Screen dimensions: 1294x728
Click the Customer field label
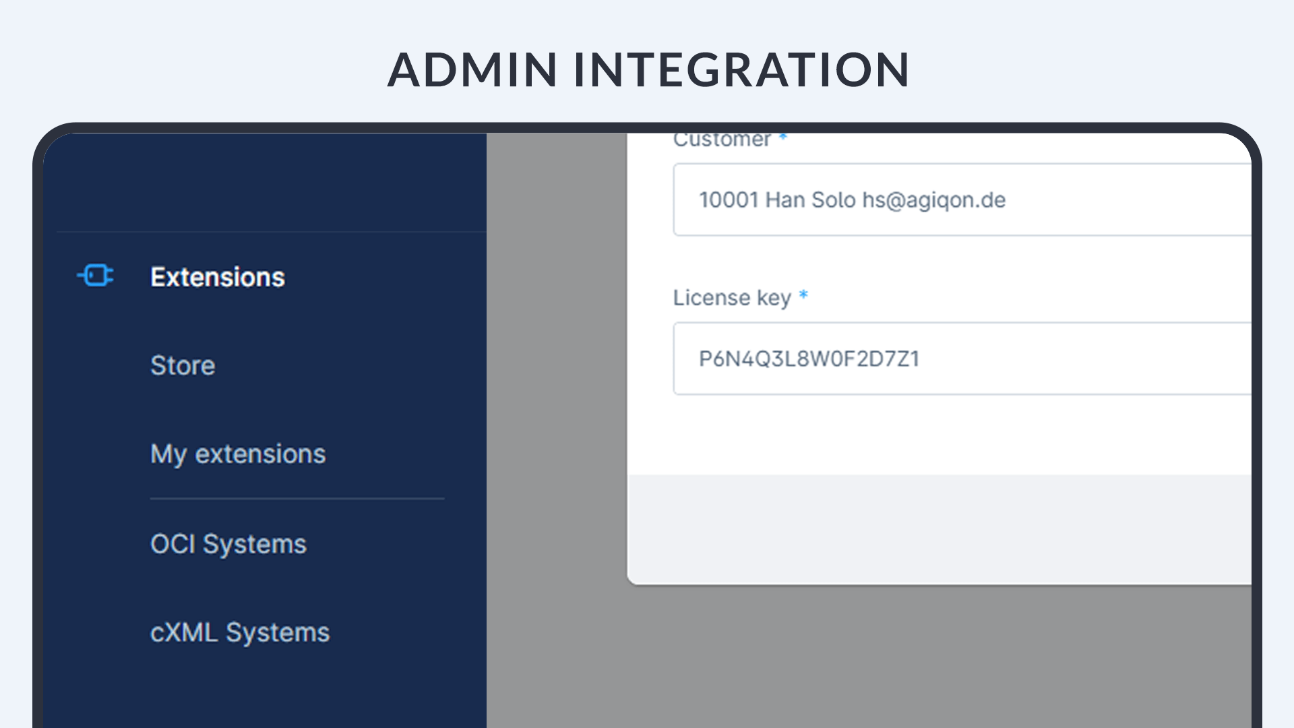(x=722, y=140)
